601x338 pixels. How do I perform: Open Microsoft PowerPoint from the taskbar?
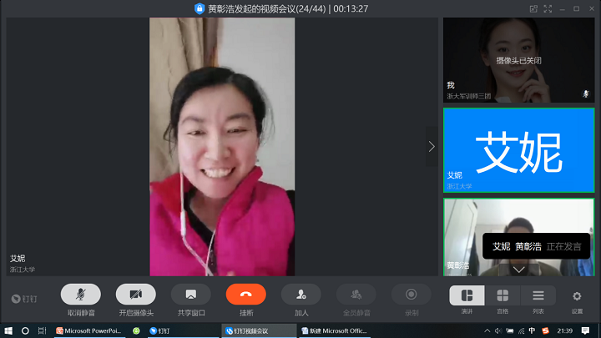tap(91, 330)
